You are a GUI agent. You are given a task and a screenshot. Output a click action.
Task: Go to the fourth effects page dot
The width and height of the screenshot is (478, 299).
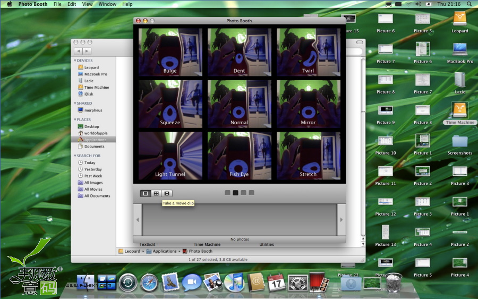tap(251, 193)
